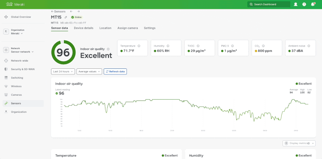Open the notifications bell icon
This screenshot has width=322, height=159.
pyautogui.click(x=313, y=4)
